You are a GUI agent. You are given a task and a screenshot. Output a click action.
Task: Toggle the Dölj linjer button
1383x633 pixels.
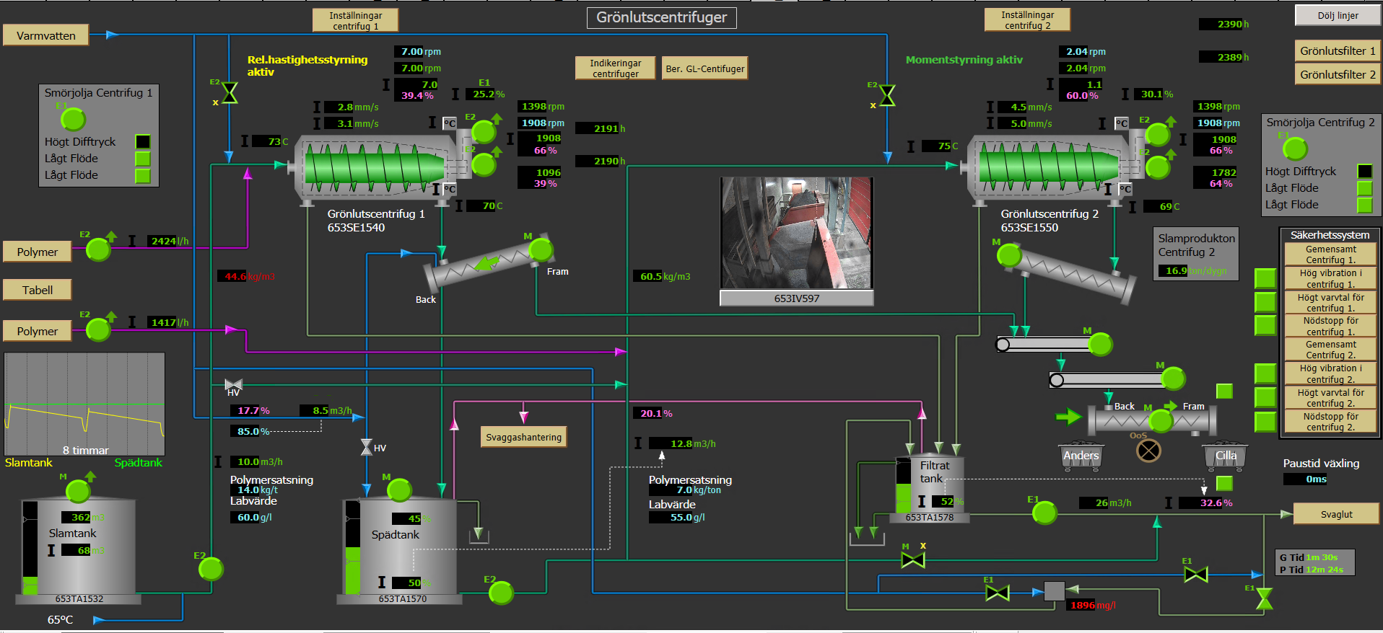click(1338, 15)
